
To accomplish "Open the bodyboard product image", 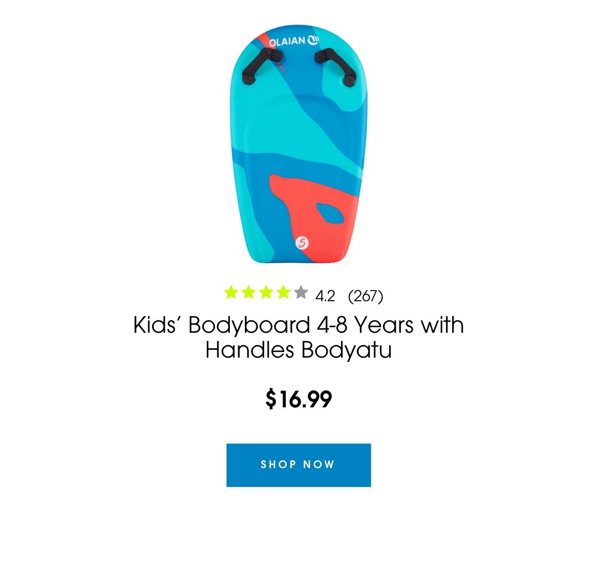I will tap(298, 144).
